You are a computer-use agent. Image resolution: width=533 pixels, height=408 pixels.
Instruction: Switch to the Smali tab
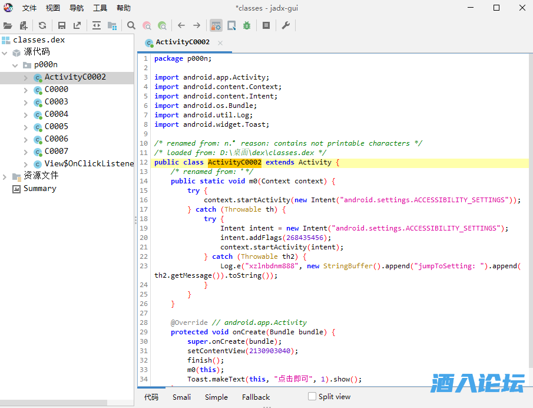(x=181, y=397)
